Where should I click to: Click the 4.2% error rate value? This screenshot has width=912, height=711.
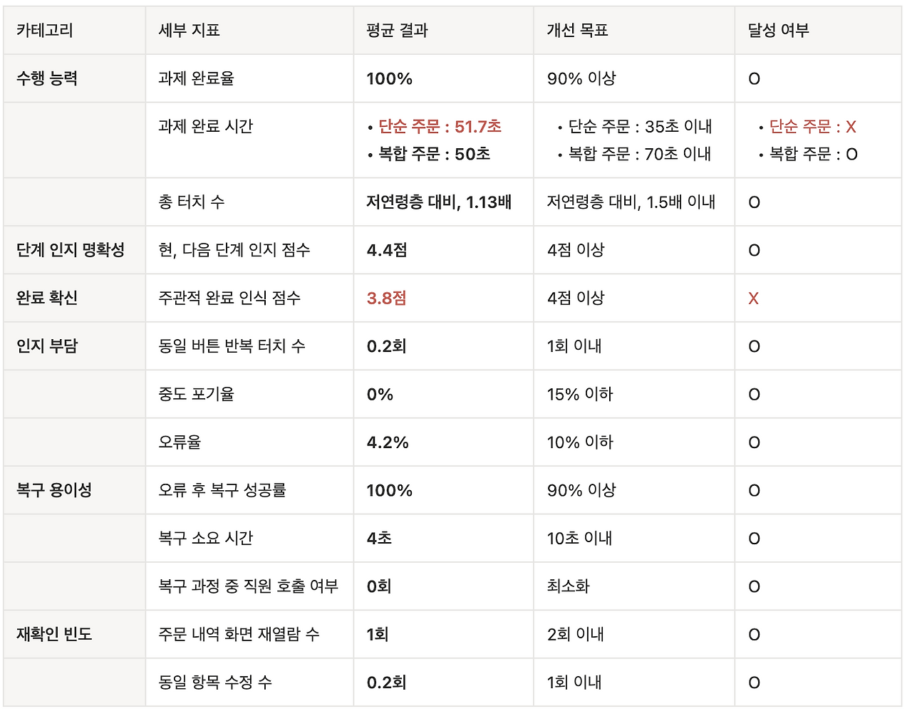tap(388, 442)
